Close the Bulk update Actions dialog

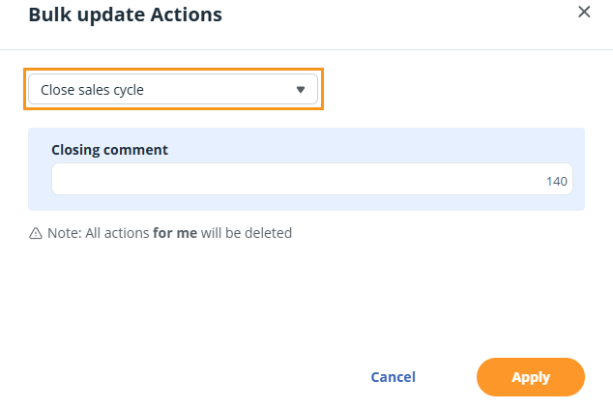coord(583,13)
